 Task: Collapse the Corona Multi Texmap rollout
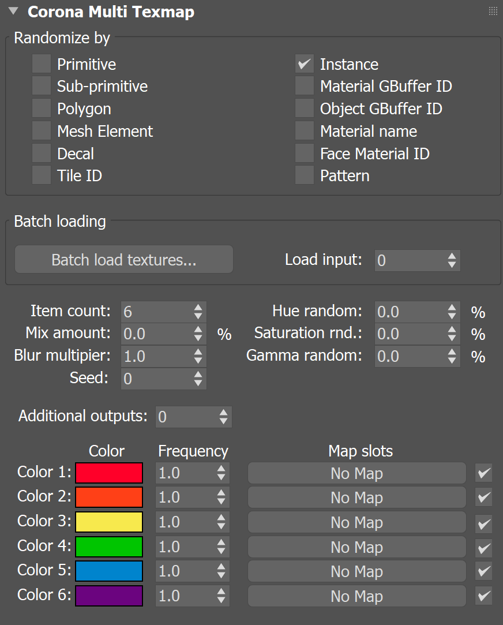point(13,11)
